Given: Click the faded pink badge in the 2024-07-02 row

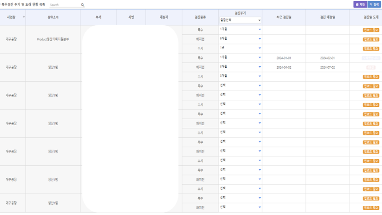Looking at the screenshot, I should click(371, 67).
